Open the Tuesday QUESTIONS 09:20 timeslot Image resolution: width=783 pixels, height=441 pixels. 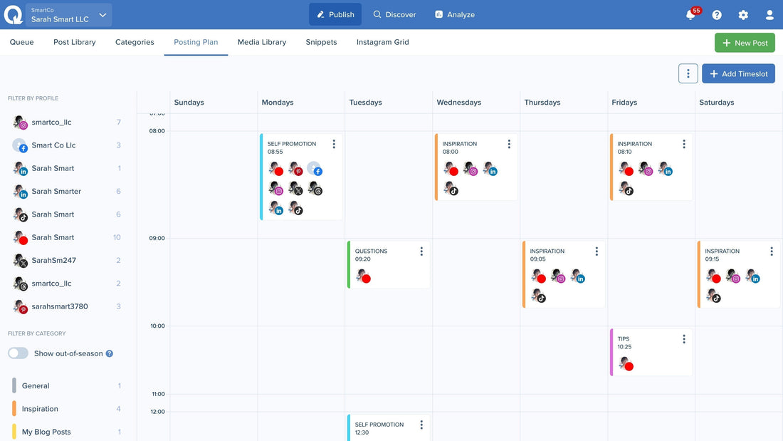(x=389, y=265)
